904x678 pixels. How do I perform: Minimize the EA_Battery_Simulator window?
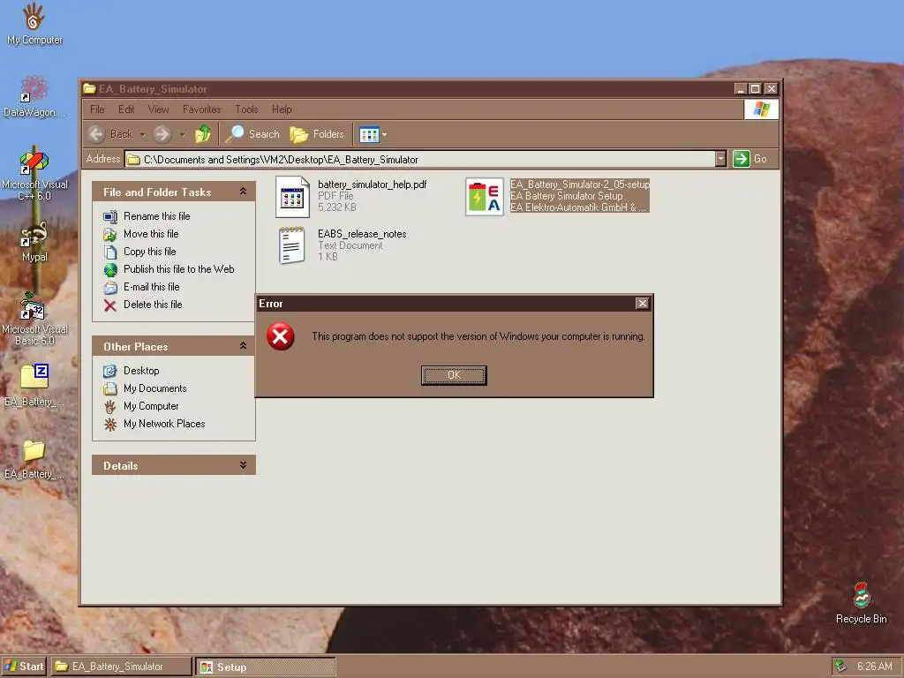741,89
